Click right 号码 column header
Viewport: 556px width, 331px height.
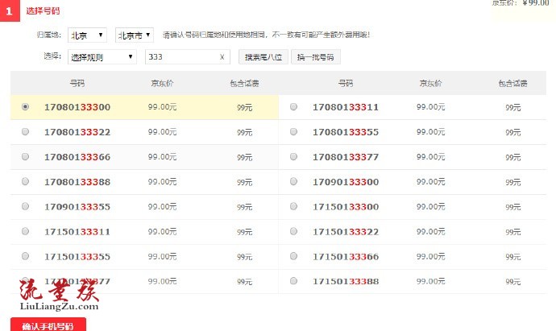(346, 83)
